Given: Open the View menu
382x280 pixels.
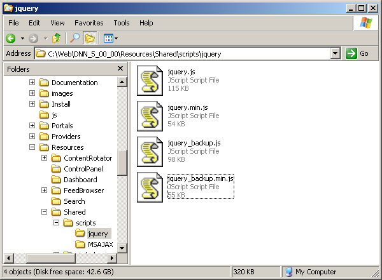Looking at the screenshot, I should click(57, 23).
